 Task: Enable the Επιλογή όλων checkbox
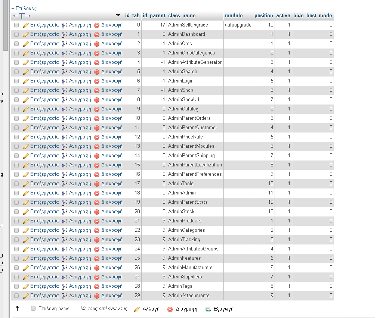point(33,308)
